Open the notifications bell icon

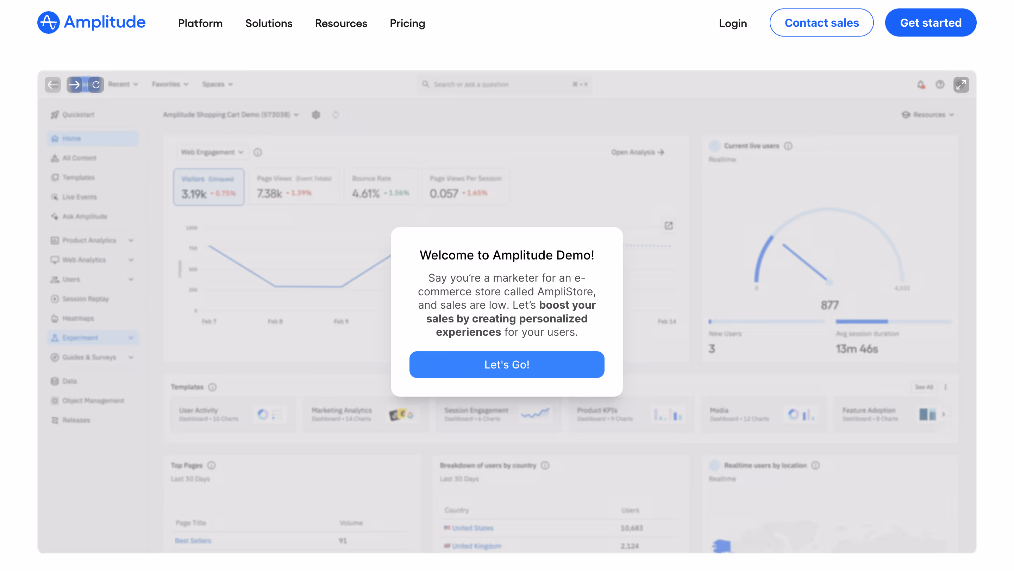click(921, 84)
